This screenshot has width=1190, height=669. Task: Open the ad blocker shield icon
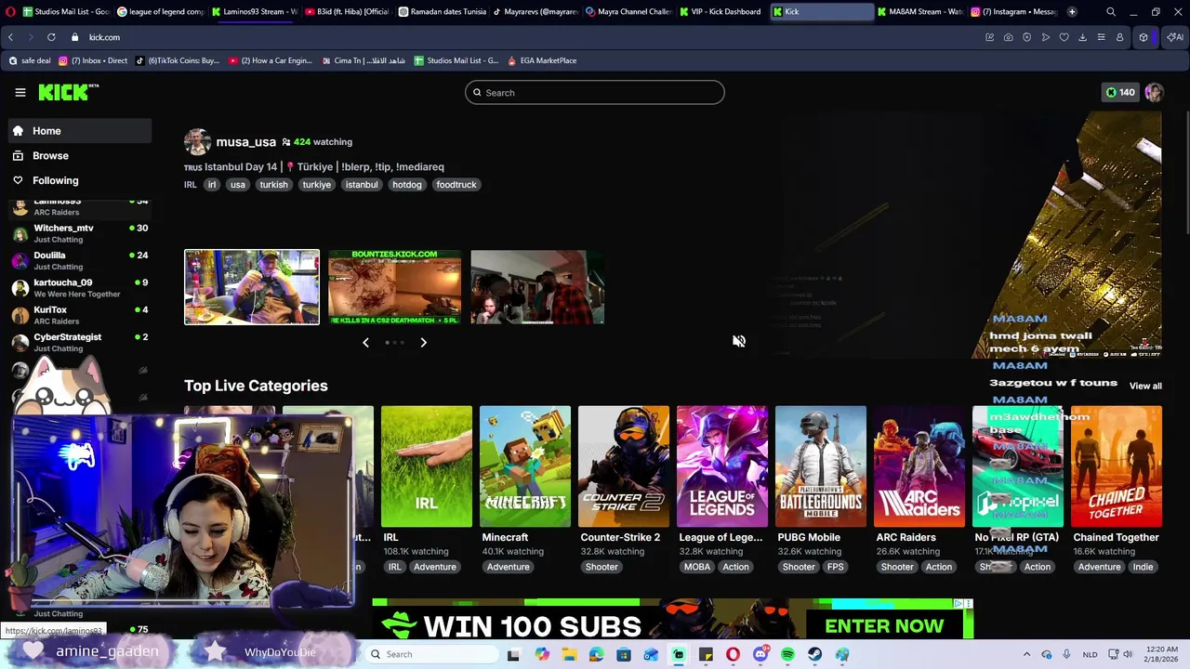tap(1026, 37)
